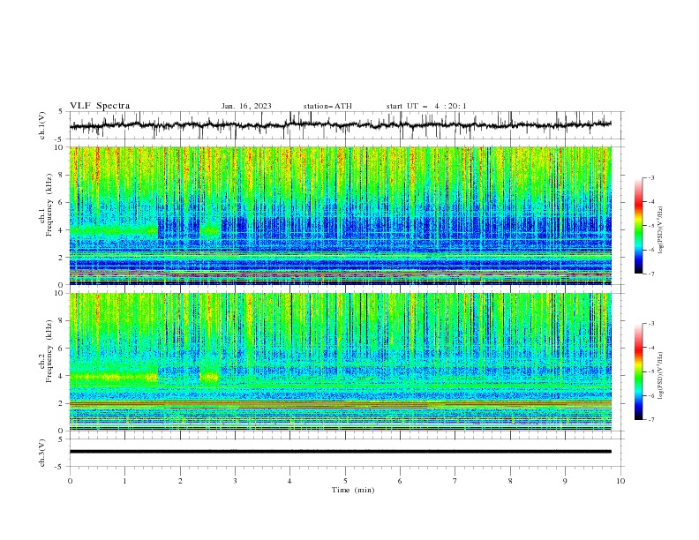This screenshot has width=699, height=540.
Task: Click the '-7' tick on ch.2 color bar
Action: (x=651, y=419)
